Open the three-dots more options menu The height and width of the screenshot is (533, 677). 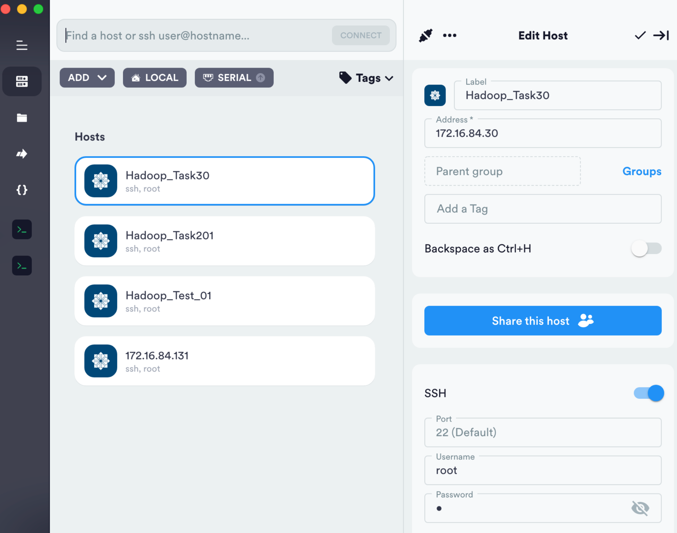(449, 35)
